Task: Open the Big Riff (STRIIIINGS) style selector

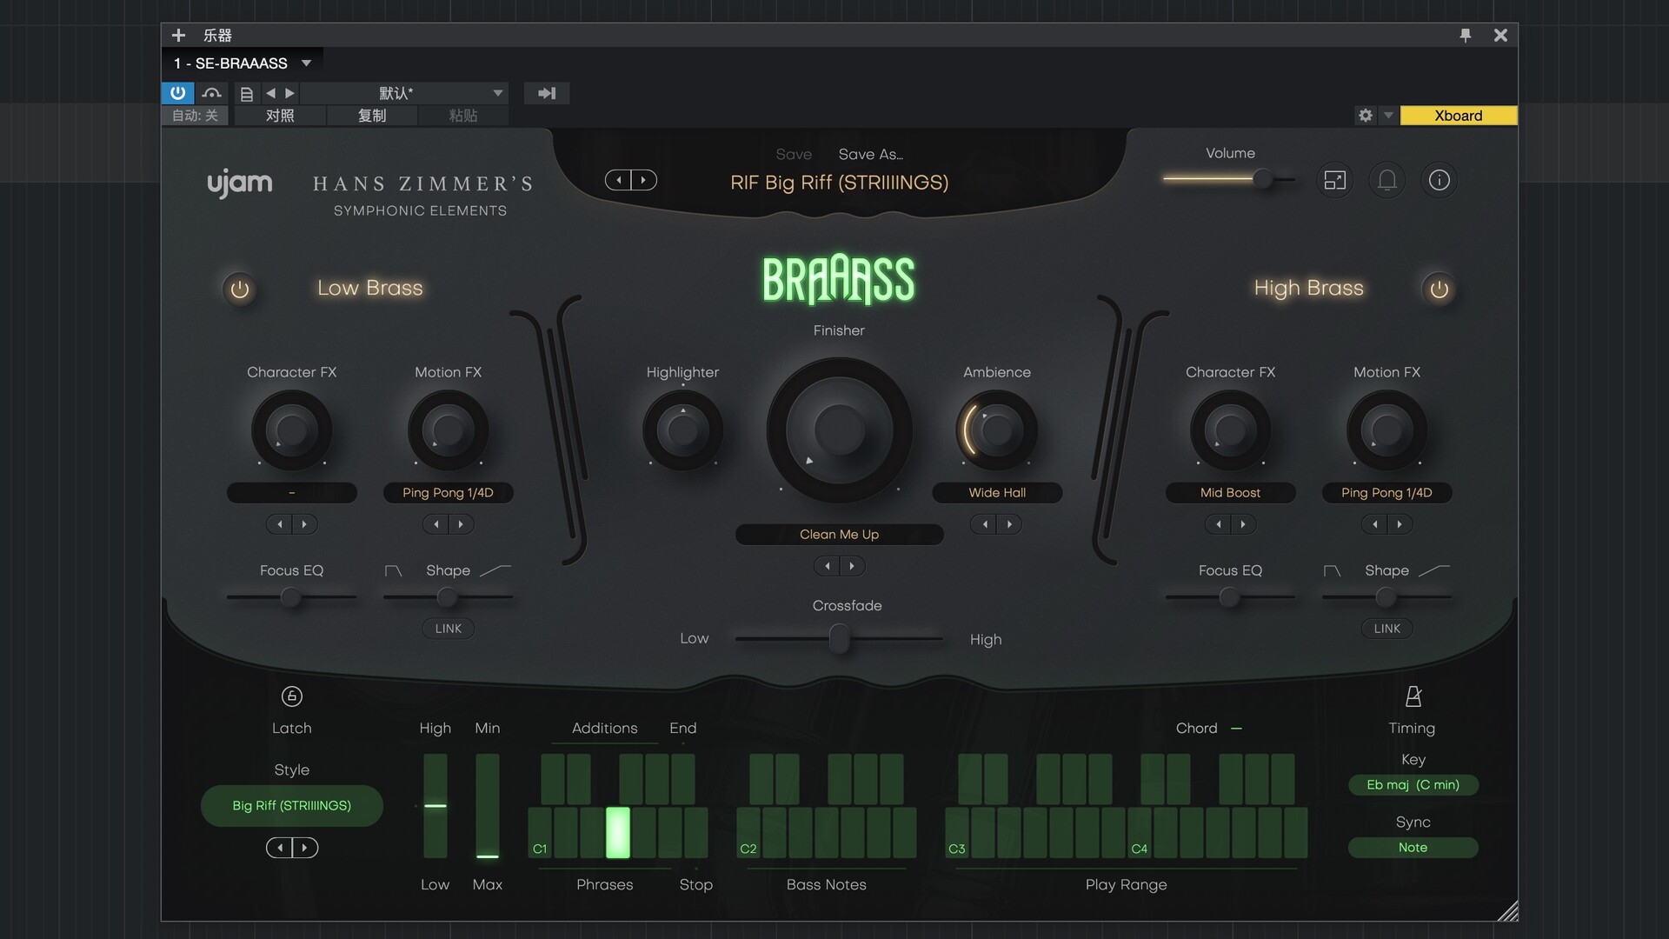Action: (x=292, y=806)
